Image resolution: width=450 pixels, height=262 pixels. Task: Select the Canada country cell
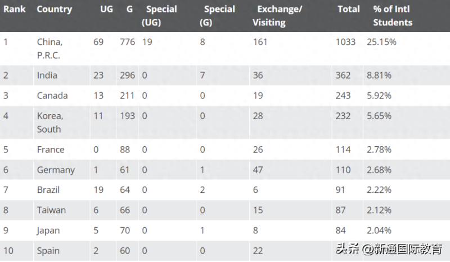(52, 96)
